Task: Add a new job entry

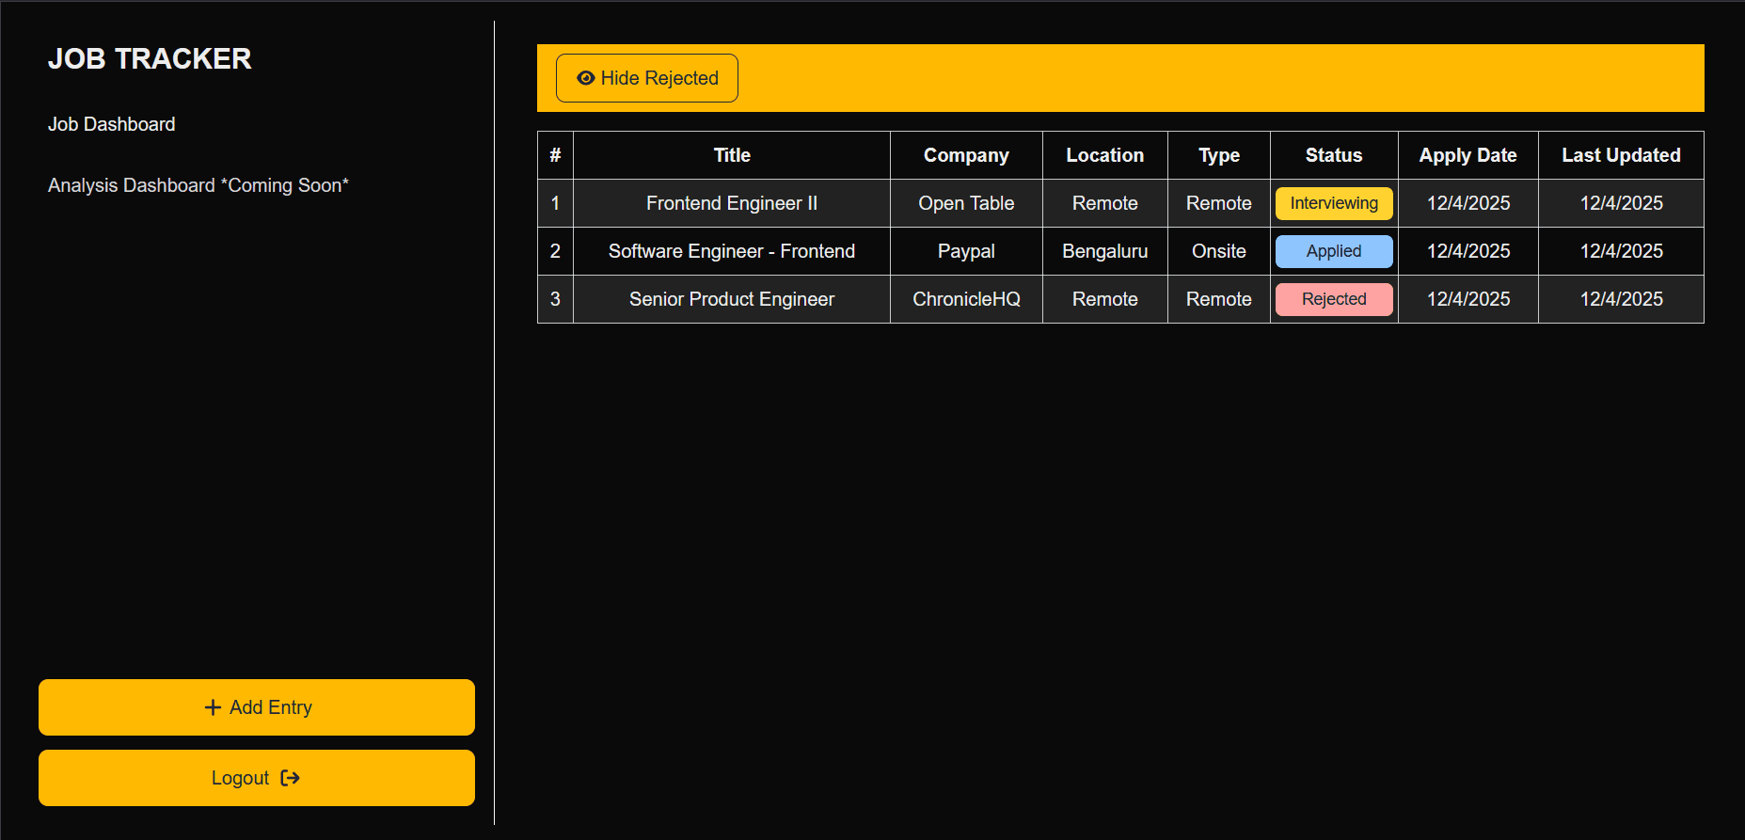Action: pyautogui.click(x=257, y=707)
